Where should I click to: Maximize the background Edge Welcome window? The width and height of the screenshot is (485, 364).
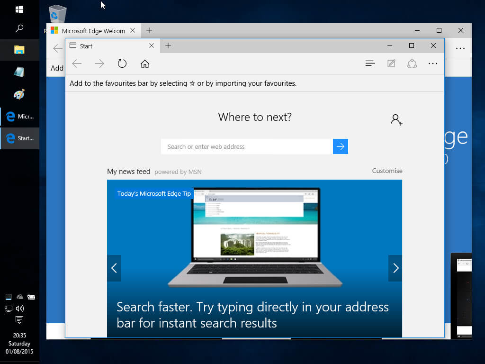(439, 30)
